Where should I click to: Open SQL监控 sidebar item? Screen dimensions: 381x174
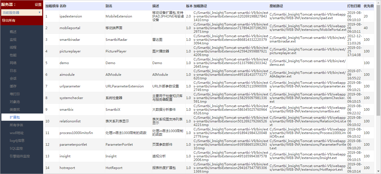[x=16, y=148]
